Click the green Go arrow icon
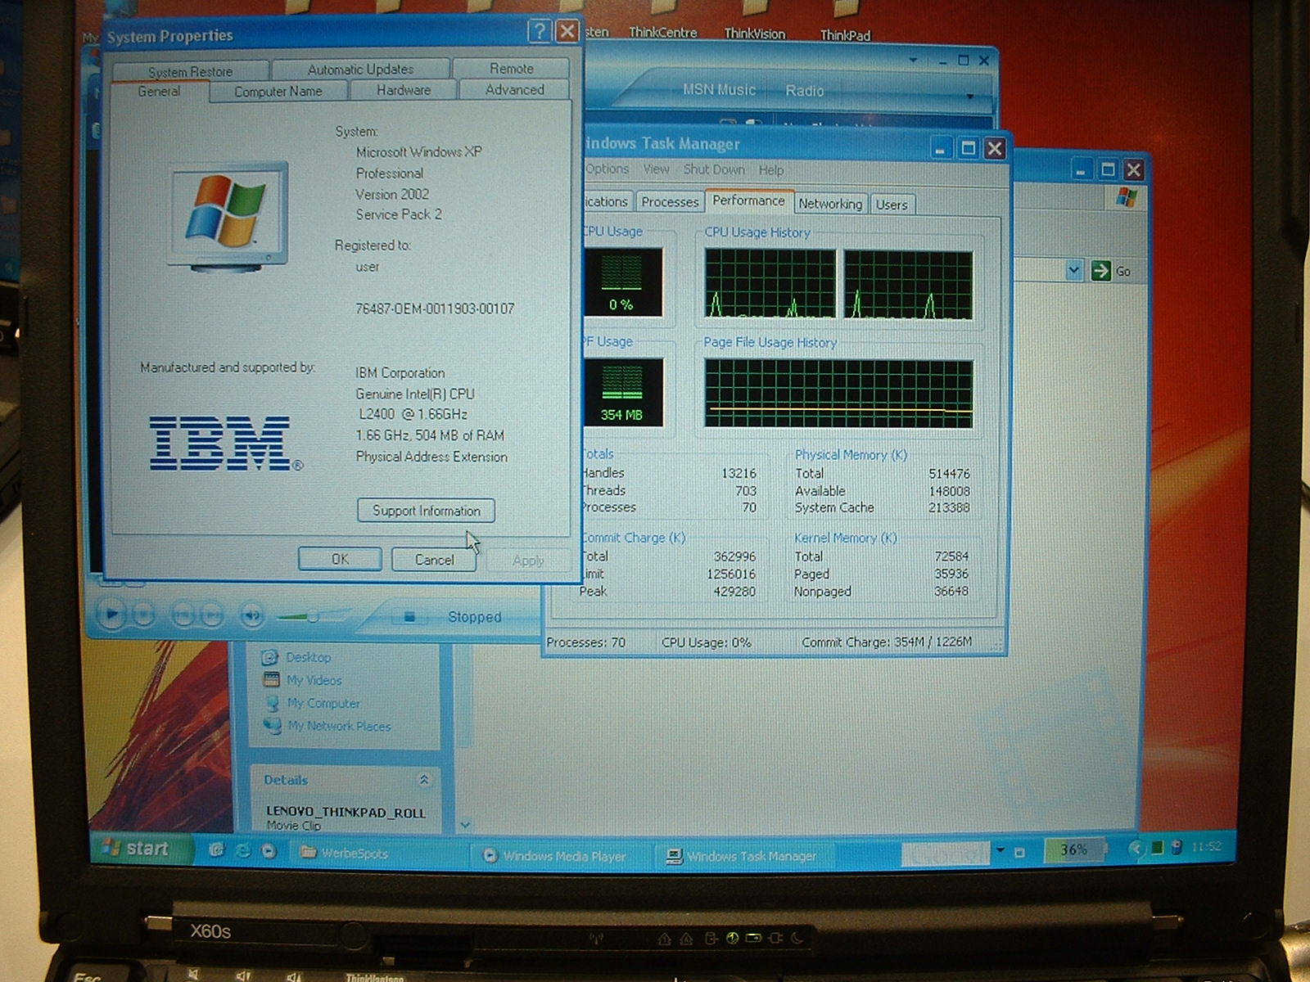 1101,271
